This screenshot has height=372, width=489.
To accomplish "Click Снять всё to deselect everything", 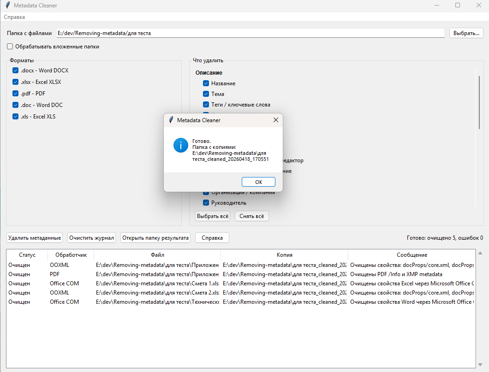I will click(251, 216).
